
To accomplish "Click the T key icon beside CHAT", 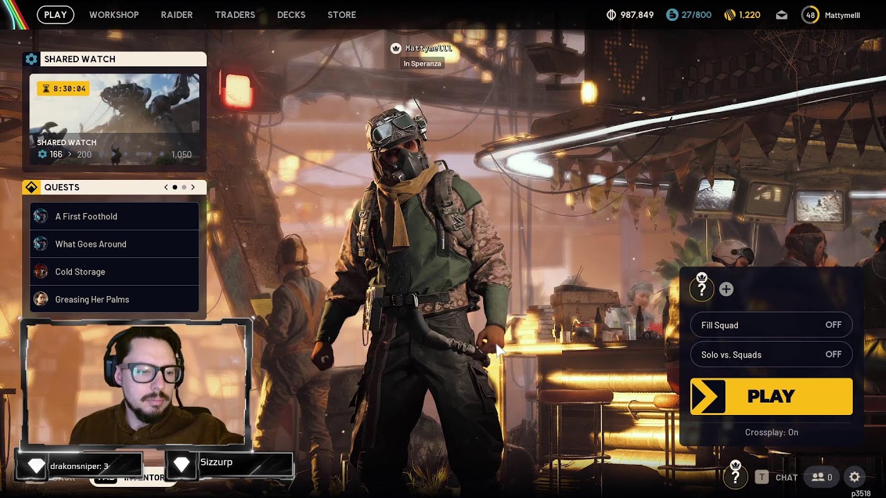I will (761, 477).
